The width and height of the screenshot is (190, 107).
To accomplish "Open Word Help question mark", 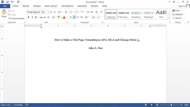I will pos(169,2).
